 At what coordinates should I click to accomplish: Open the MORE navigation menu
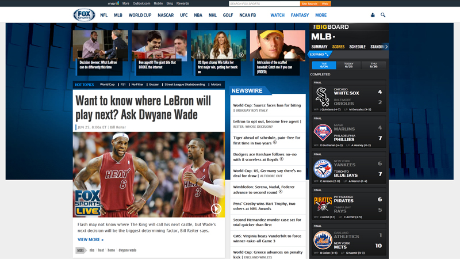tap(321, 15)
